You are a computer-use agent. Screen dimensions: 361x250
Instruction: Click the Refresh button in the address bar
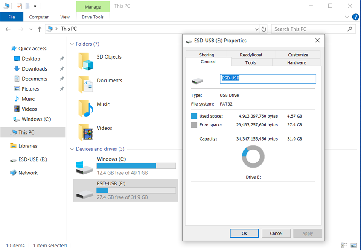point(264,29)
